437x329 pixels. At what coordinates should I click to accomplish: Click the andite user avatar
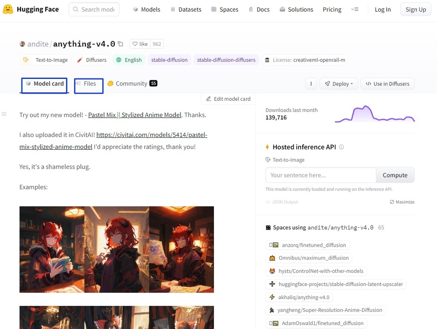tap(22, 44)
